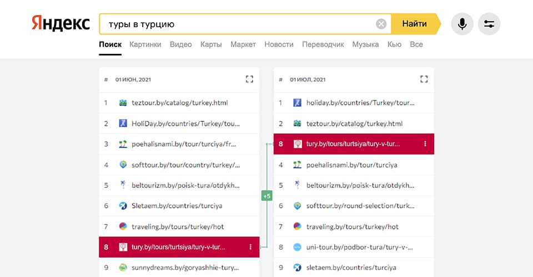Image resolution: width=533 pixels, height=277 pixels.
Task: Open softtour.by/tour/country/turkey link
Action: click(x=185, y=165)
